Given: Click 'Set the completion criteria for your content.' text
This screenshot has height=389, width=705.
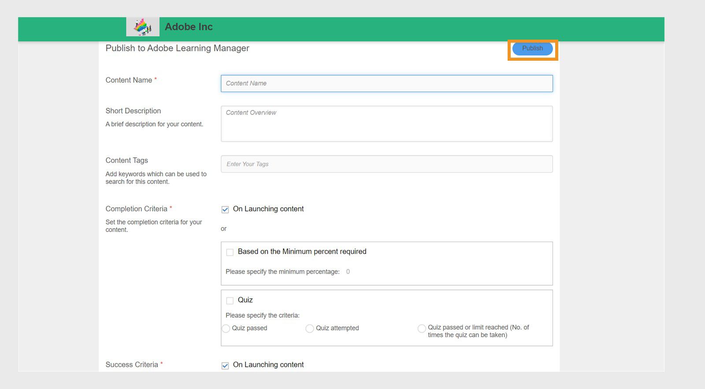Looking at the screenshot, I should tap(154, 226).
